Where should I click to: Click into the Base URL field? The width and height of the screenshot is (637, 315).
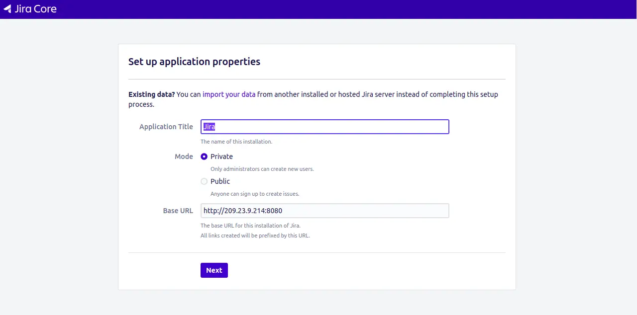pyautogui.click(x=325, y=211)
